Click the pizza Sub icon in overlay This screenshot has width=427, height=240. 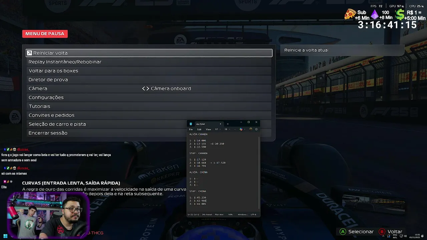[350, 14]
